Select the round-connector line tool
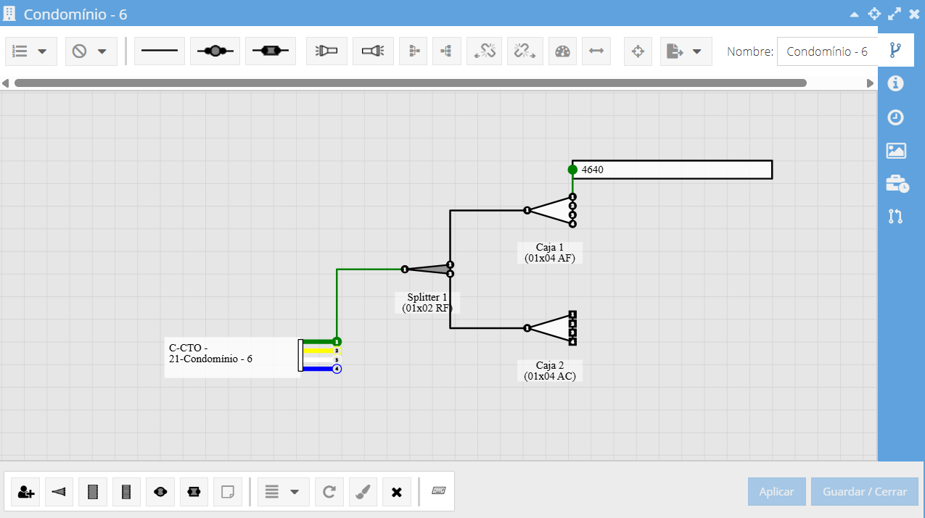925x518 pixels. click(215, 51)
